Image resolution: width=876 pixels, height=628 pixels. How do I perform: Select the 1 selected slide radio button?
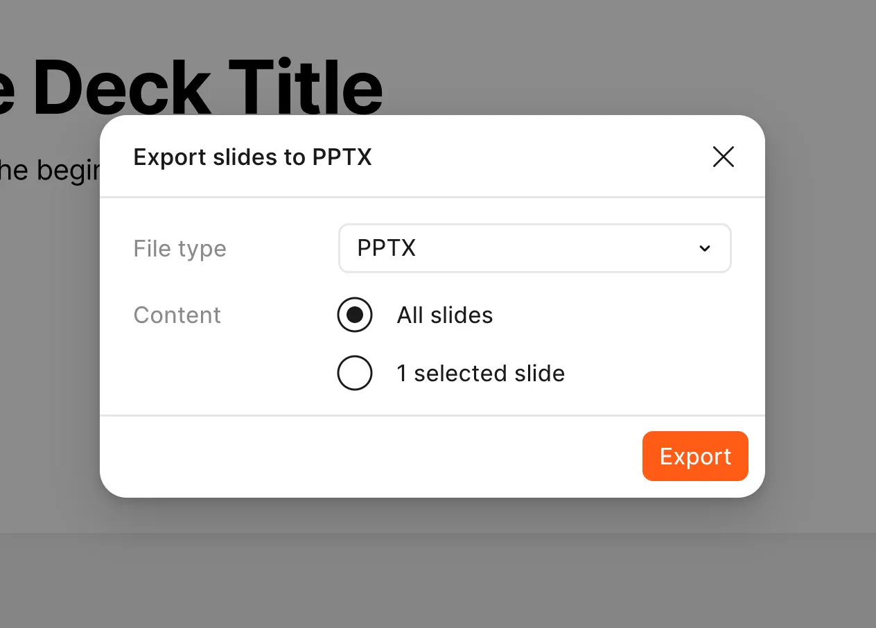(x=355, y=373)
